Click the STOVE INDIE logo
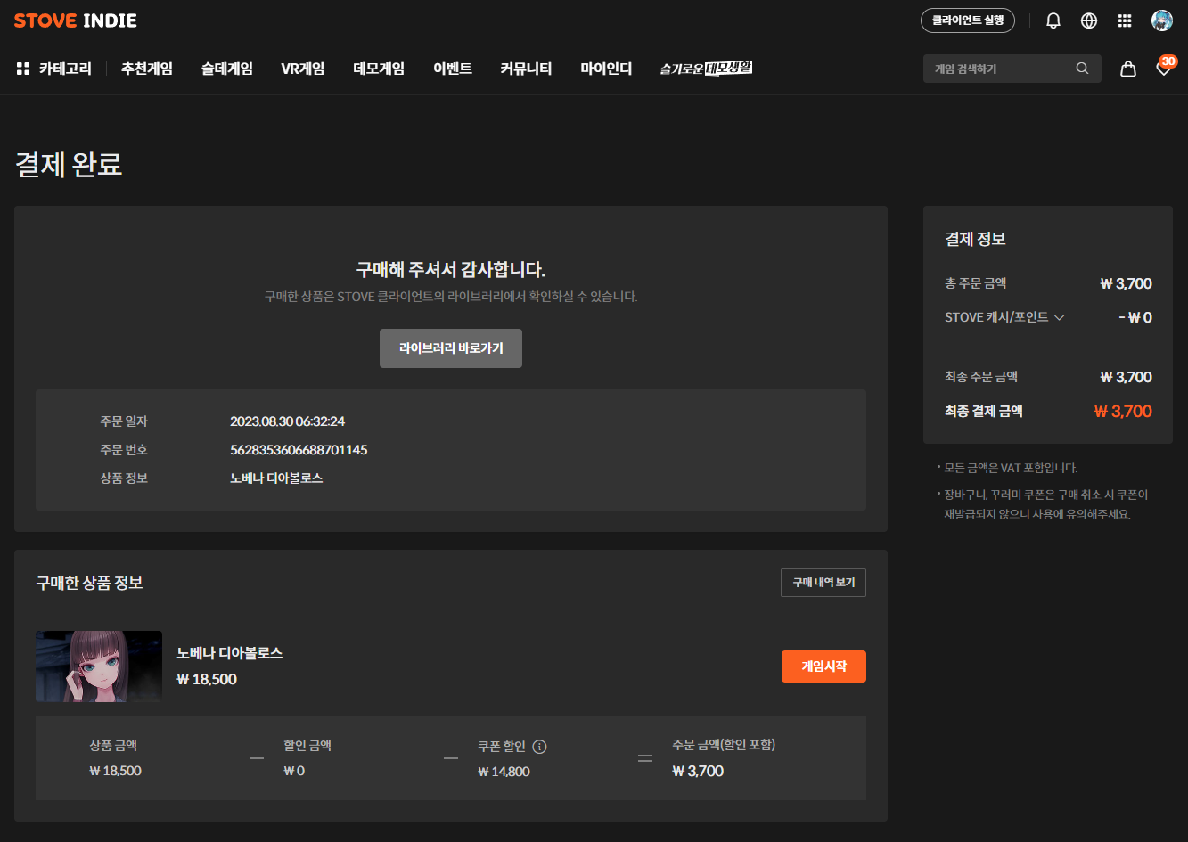This screenshot has height=842, width=1188. click(76, 20)
